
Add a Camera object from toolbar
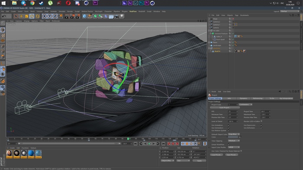[x=116, y=16]
